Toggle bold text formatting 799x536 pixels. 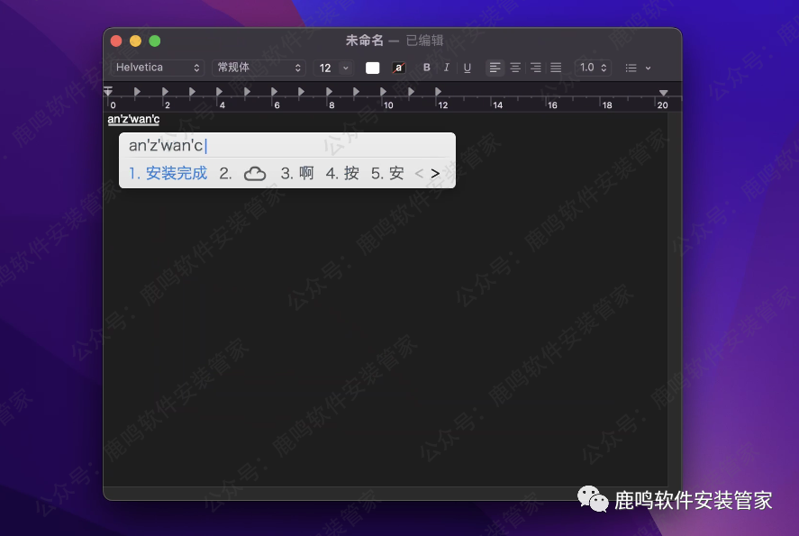point(426,67)
